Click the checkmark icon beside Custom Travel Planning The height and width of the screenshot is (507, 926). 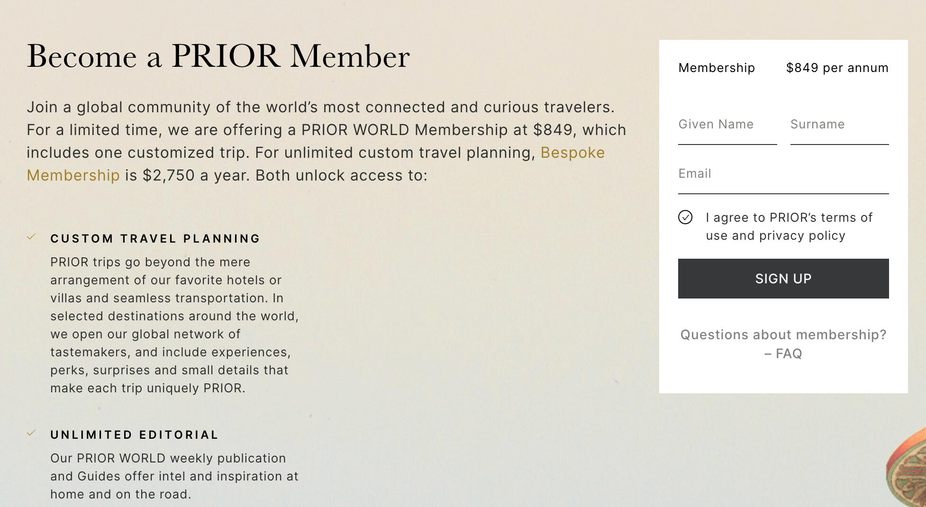coord(31,237)
